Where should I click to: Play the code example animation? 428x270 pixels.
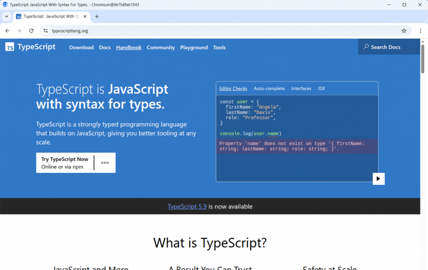point(378,179)
